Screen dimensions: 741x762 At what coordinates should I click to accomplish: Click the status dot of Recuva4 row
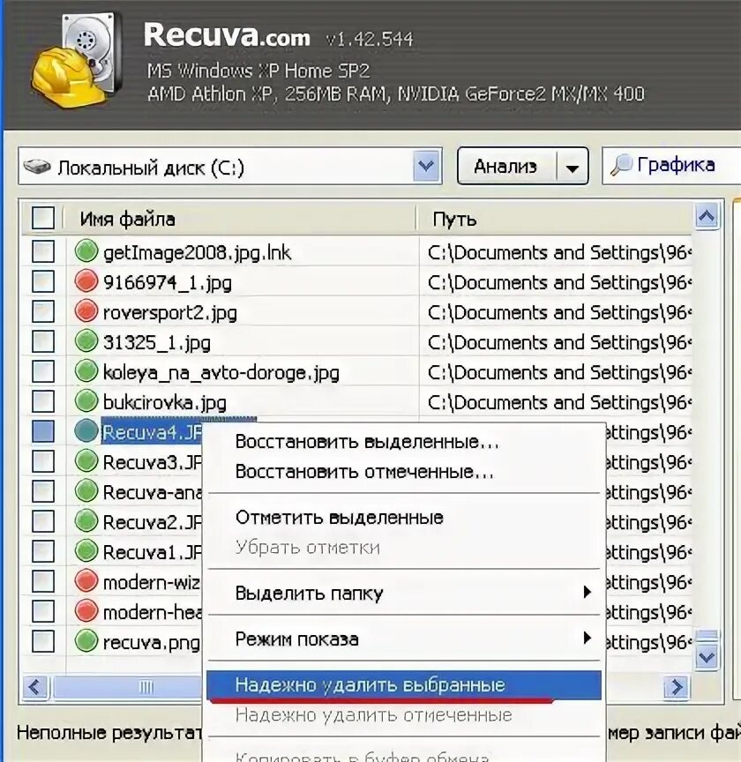coord(86,431)
